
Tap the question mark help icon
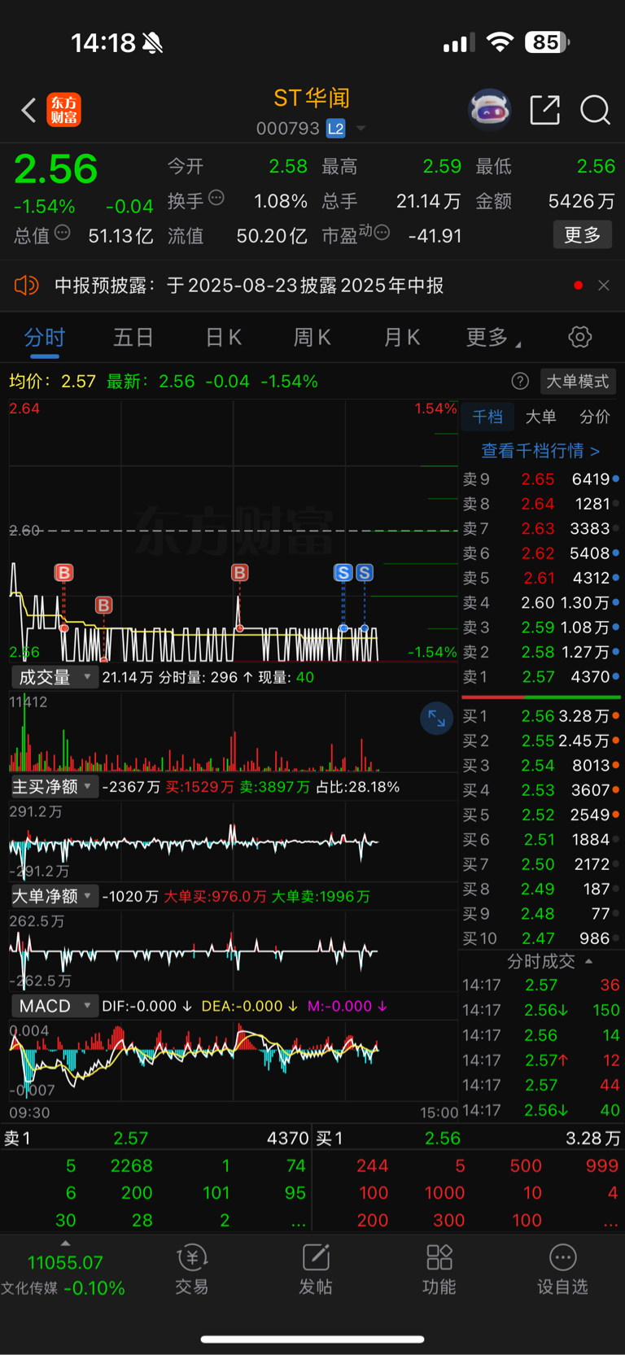[520, 381]
